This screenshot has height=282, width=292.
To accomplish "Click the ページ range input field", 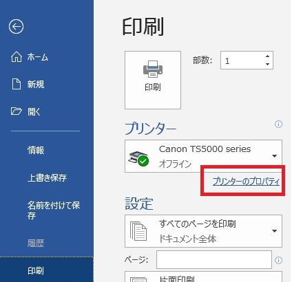I will click(x=214, y=259).
